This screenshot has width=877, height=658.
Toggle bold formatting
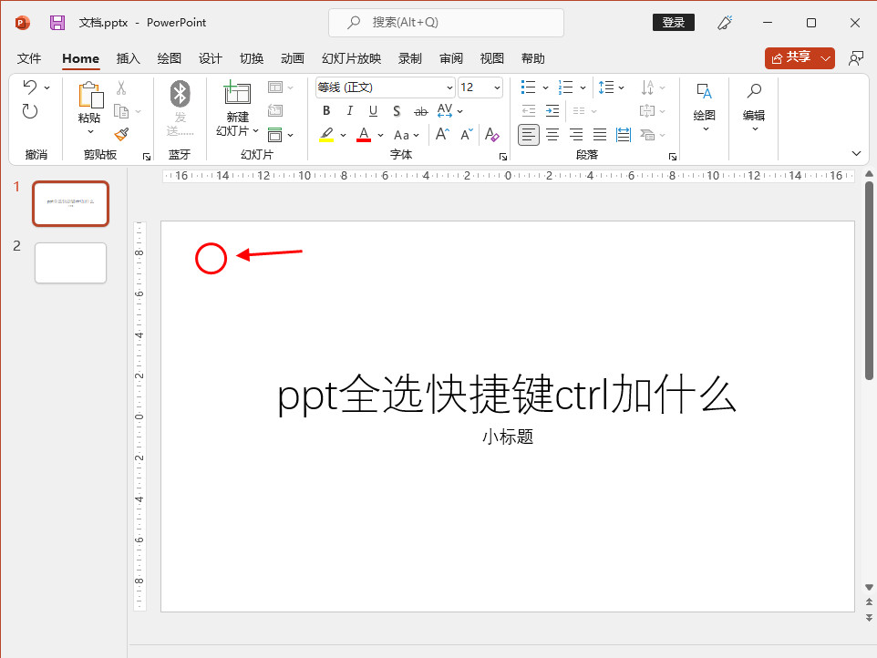[326, 111]
